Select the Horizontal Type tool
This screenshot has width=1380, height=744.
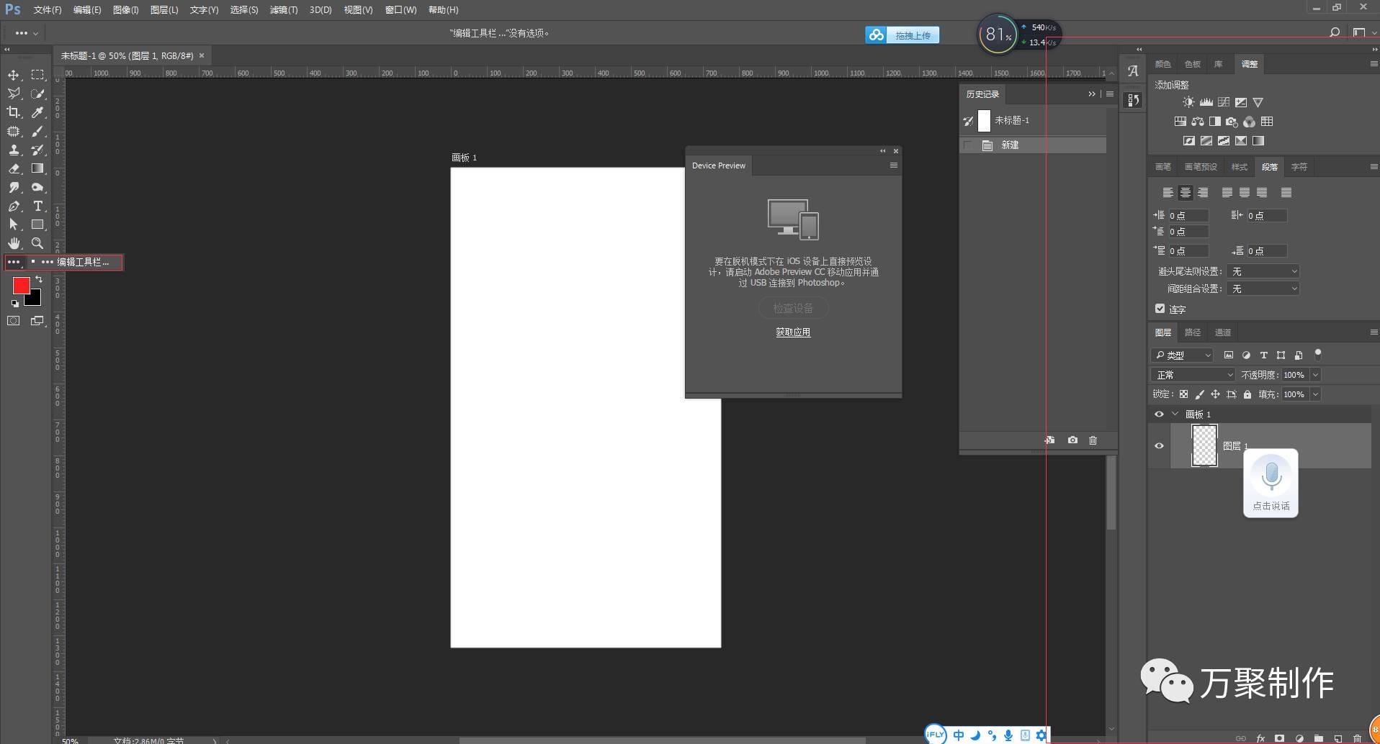point(37,206)
